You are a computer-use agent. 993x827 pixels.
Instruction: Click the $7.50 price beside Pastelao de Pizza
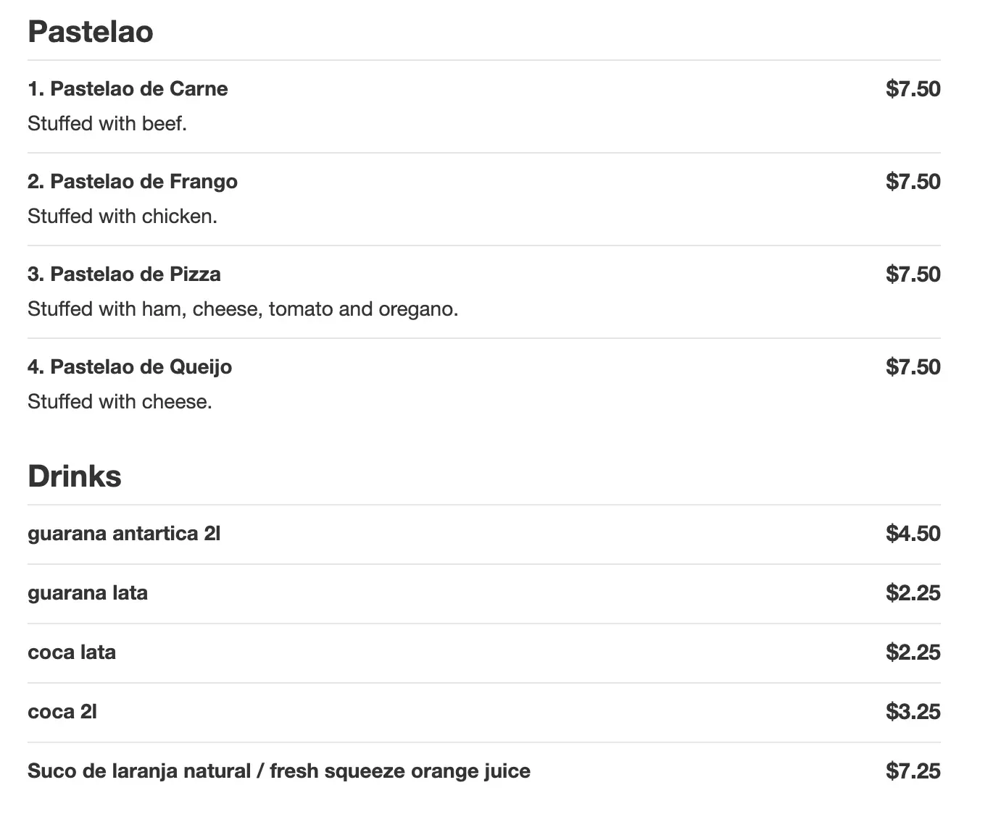913,274
